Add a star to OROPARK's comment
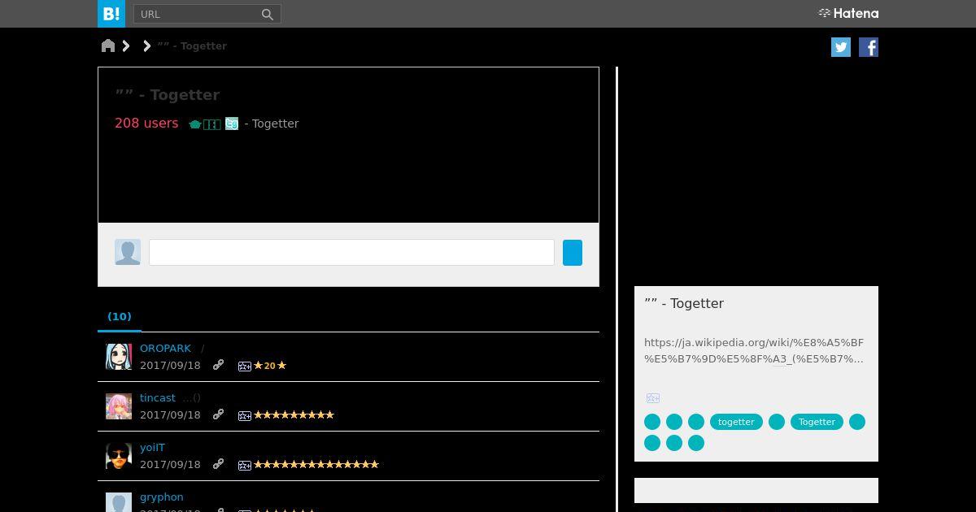Viewport: 976px width, 512px height. point(244,367)
